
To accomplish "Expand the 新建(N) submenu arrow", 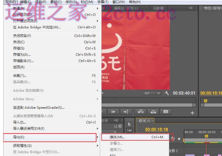I will 97,9.
